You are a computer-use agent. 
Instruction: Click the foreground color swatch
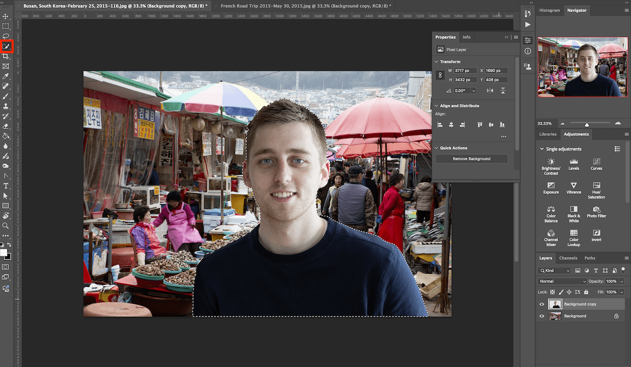pos(5,253)
